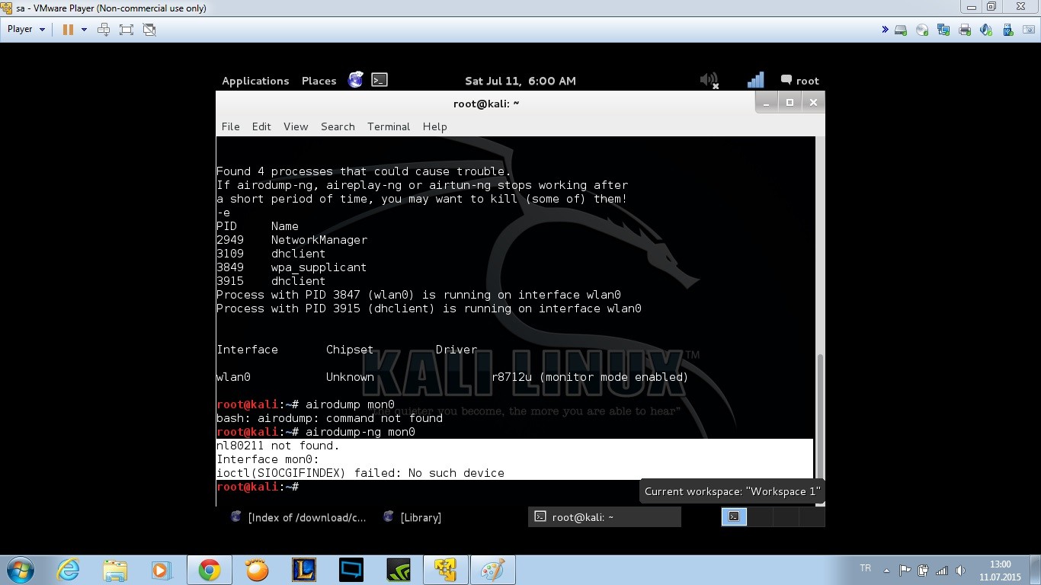Image resolution: width=1041 pixels, height=585 pixels.
Task: Open the Nvidia app from the taskbar
Action: click(399, 570)
